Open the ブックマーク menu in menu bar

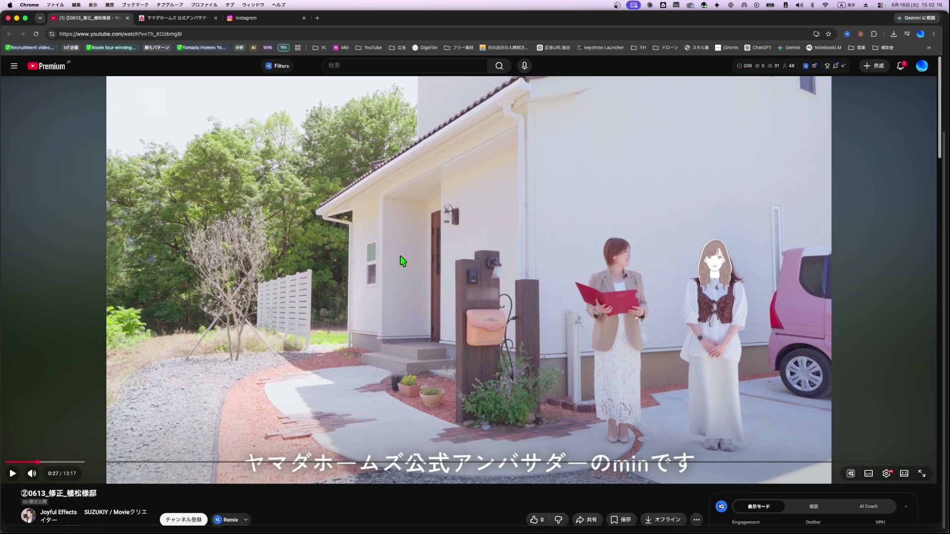[x=135, y=5]
